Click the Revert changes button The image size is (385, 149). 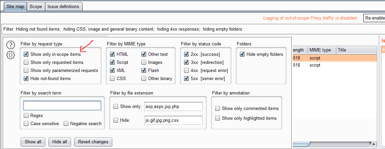[93, 142]
